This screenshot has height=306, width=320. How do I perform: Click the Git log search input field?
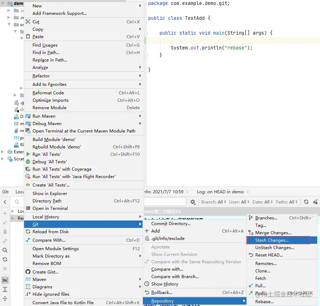pyautogui.click(x=165, y=202)
